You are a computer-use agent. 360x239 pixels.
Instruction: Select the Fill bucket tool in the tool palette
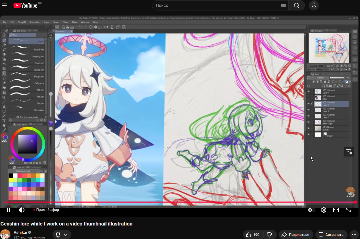pos(4,88)
